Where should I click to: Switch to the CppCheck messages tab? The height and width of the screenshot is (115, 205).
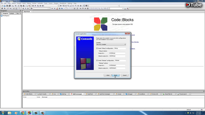[105, 94]
